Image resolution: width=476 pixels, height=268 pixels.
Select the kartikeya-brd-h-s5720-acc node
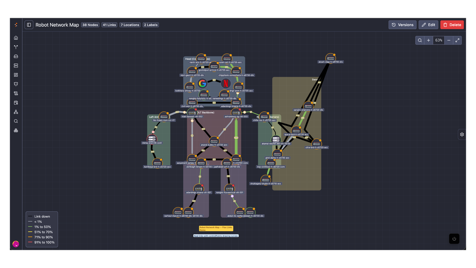(157, 163)
